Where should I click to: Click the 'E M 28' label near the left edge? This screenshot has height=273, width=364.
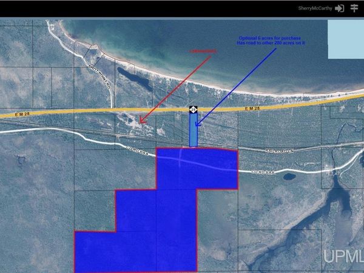pyautogui.click(x=22, y=115)
